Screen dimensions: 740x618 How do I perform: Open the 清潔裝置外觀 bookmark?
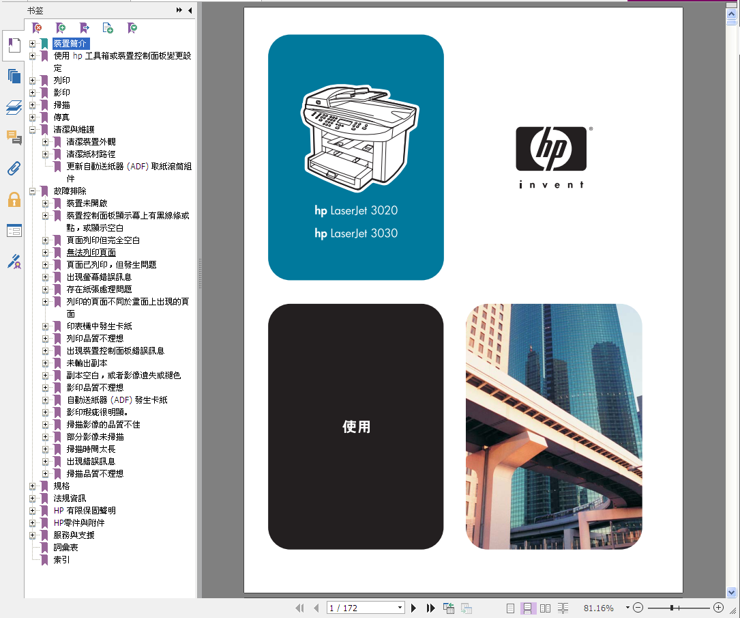(91, 142)
